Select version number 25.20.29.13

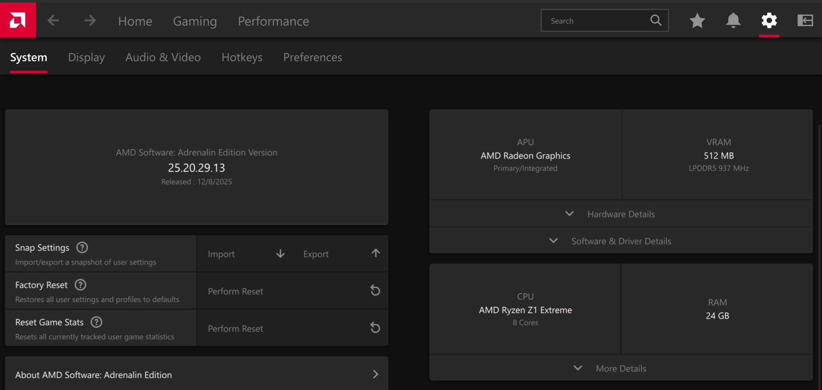coord(197,168)
